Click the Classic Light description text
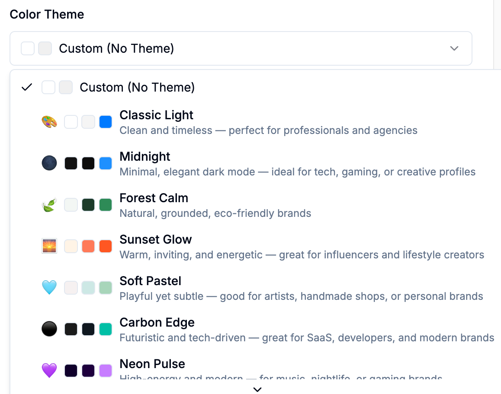 tap(268, 130)
